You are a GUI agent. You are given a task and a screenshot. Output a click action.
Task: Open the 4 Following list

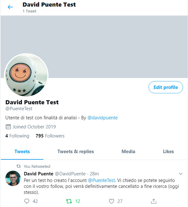17,136
